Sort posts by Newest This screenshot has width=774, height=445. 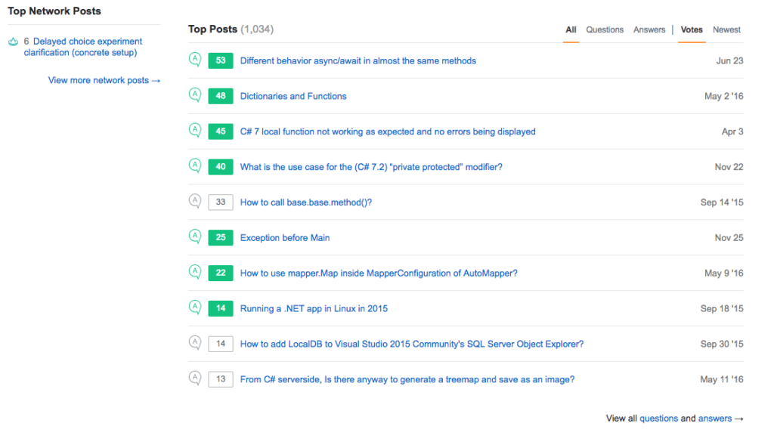(726, 30)
